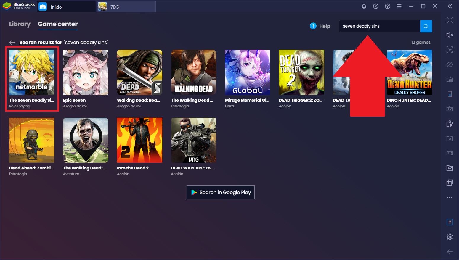Mute the volume in side toolbar

point(450,35)
